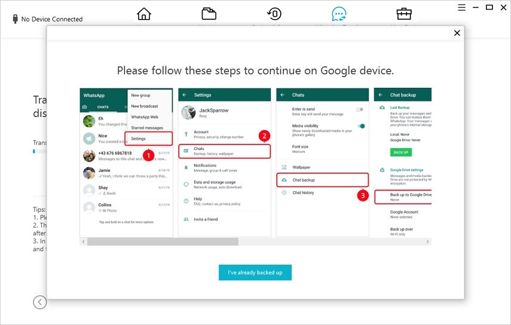Click the people icon for Invite a friend
The width and height of the screenshot is (511, 325).
click(x=186, y=219)
